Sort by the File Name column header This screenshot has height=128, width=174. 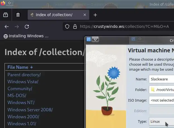coord(18,67)
